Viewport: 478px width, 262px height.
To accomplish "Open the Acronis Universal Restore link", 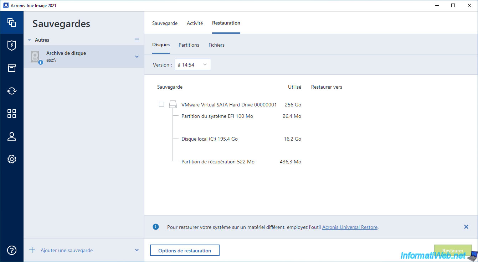I will click(x=350, y=227).
